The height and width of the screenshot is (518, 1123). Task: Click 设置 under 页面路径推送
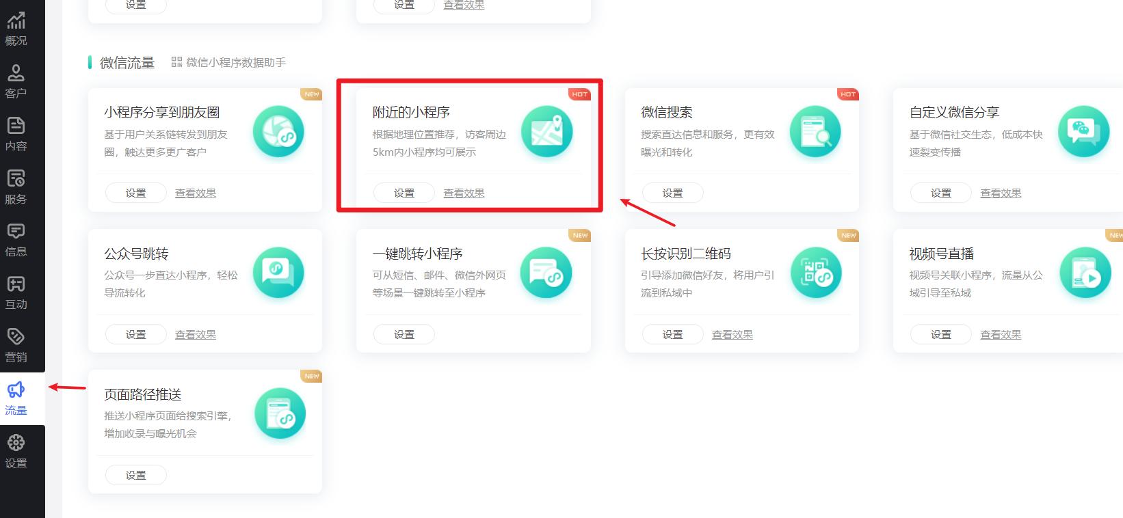(135, 475)
